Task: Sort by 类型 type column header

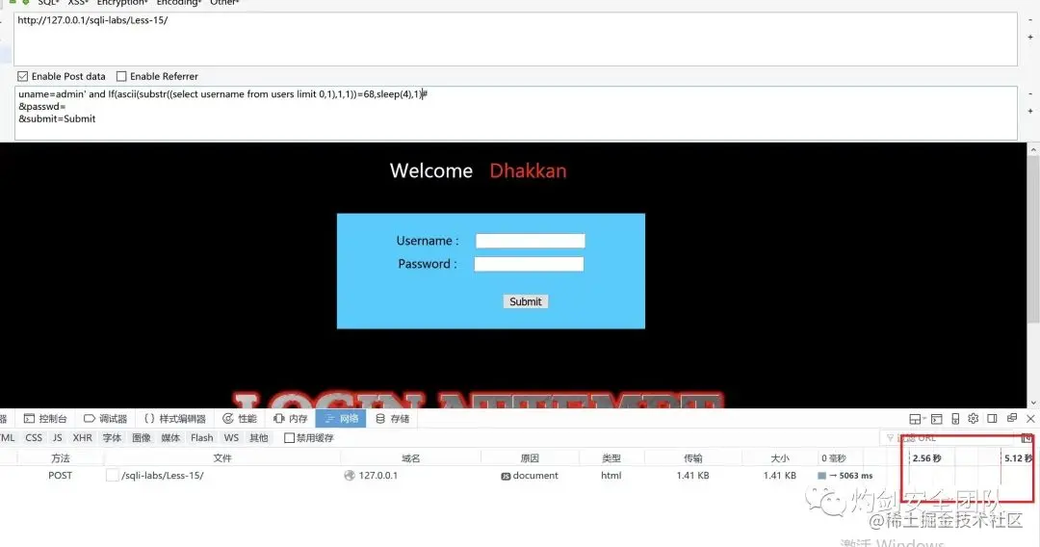Action: tap(611, 458)
